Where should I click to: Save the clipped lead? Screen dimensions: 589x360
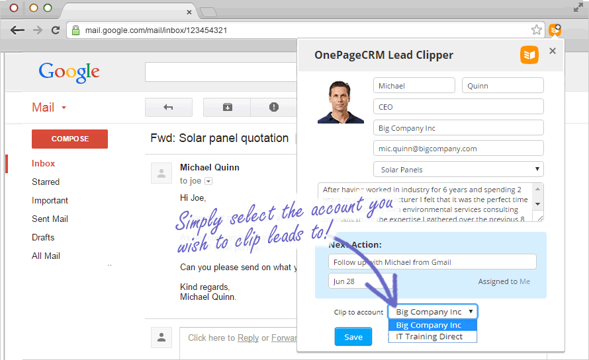(x=353, y=337)
